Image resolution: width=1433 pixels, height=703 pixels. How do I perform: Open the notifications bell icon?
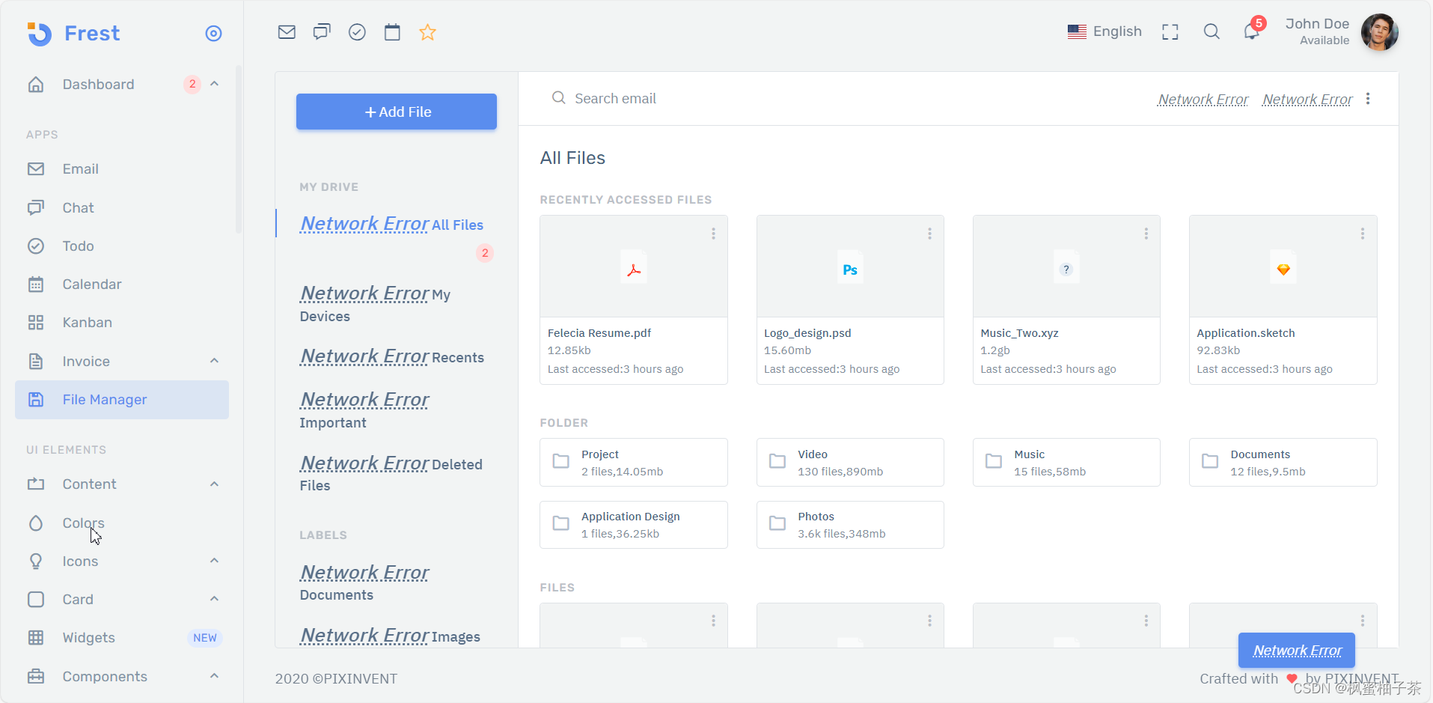1251,31
